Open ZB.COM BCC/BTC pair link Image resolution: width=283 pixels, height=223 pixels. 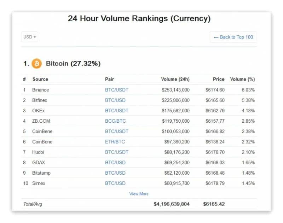pyautogui.click(x=115, y=121)
